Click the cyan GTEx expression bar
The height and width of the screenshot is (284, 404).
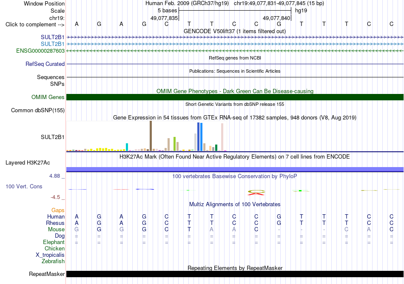point(127,147)
